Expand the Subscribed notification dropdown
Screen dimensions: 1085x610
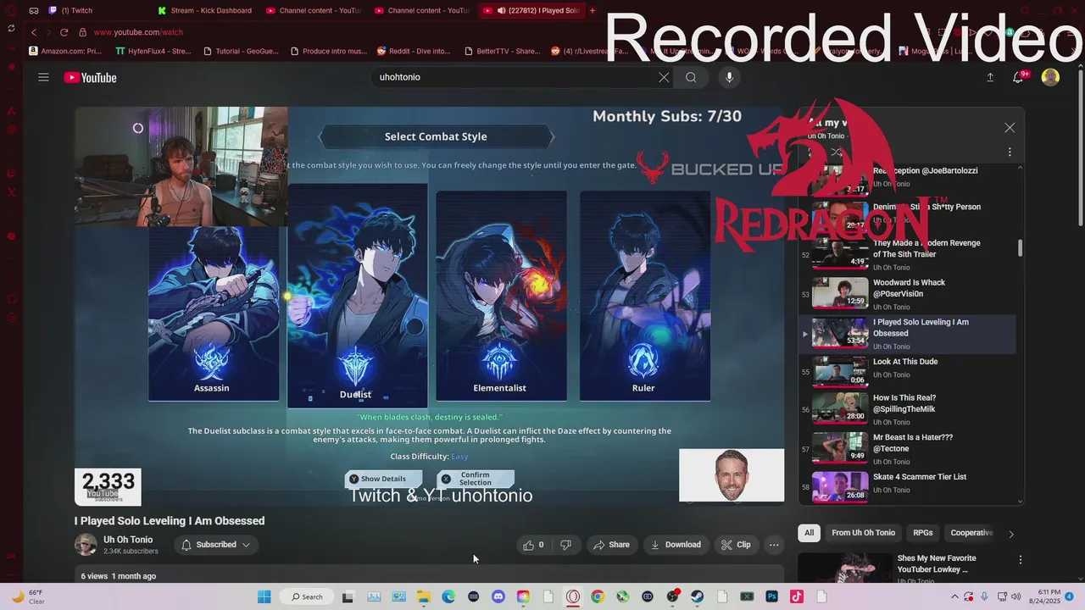click(x=217, y=545)
